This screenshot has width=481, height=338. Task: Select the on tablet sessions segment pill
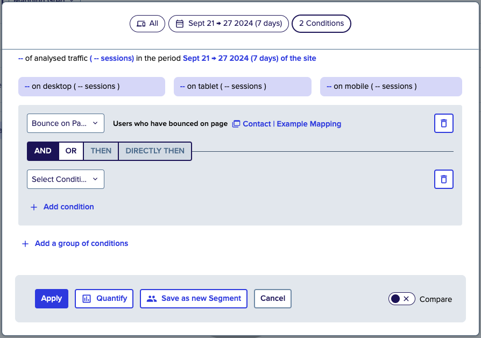point(242,86)
